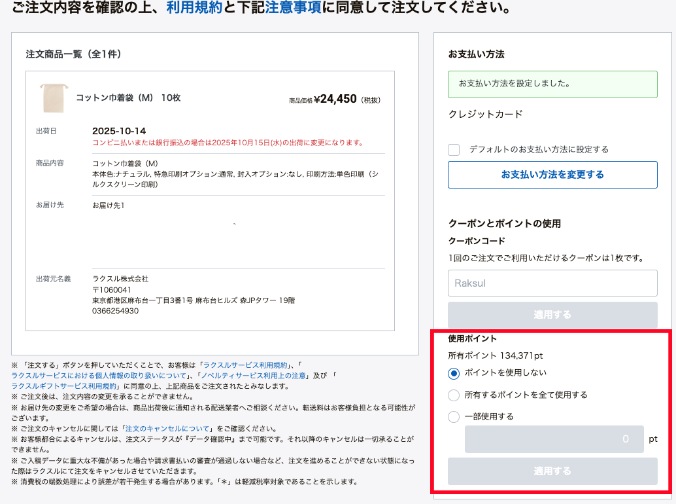Click the 注文商品一覧（全1件） heading

pyautogui.click(x=74, y=54)
